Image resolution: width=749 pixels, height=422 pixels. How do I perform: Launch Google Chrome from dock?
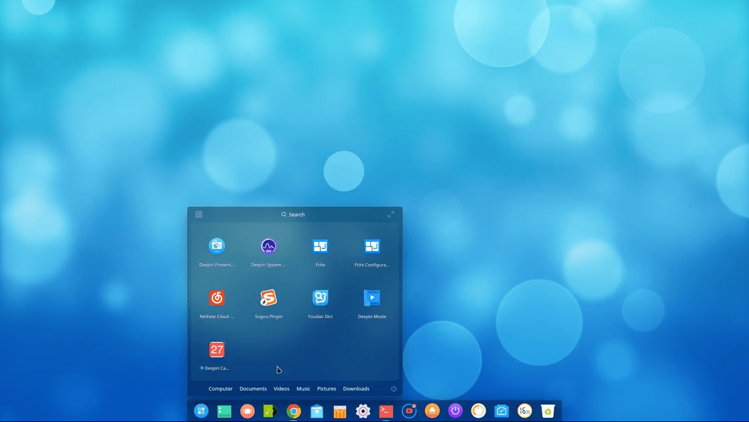[x=293, y=411]
